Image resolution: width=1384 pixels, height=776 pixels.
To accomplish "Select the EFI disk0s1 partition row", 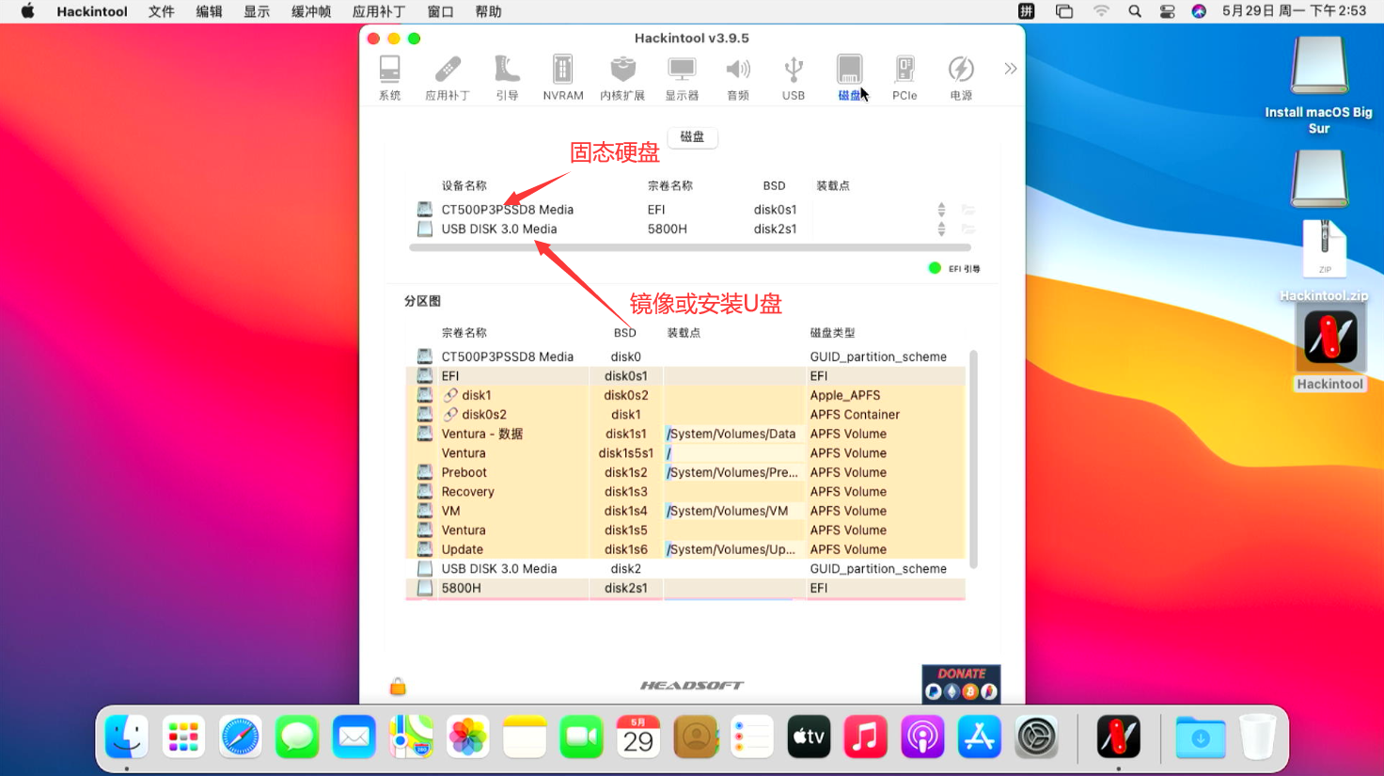I will pyautogui.click(x=685, y=376).
